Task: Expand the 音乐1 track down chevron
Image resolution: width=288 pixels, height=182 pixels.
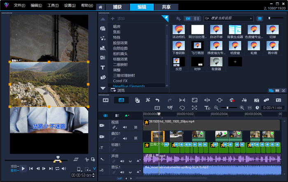Action: (130, 173)
